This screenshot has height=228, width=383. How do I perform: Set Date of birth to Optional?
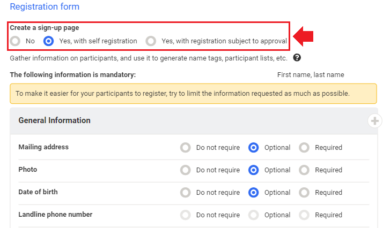pos(254,193)
